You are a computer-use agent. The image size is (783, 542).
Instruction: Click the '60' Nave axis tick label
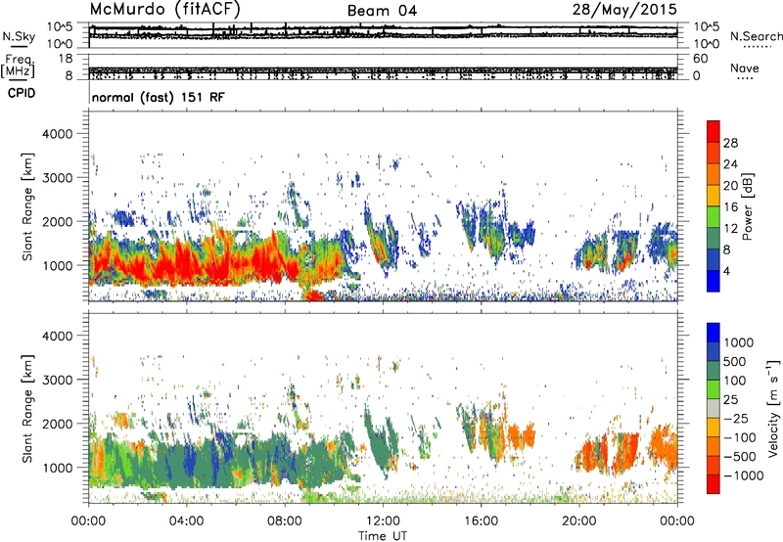pos(700,59)
